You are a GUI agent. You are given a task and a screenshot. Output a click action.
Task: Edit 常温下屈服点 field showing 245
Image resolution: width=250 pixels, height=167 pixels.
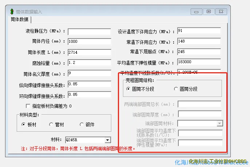point(199,52)
